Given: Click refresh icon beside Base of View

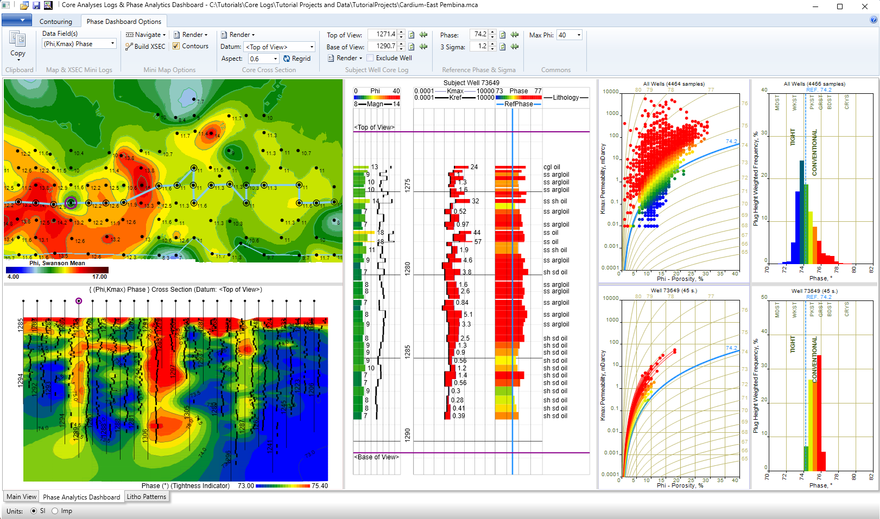Looking at the screenshot, I should pyautogui.click(x=411, y=47).
